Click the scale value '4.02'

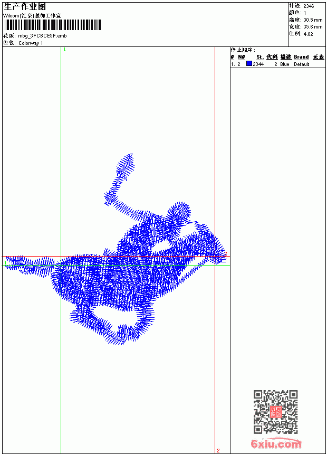click(x=308, y=34)
